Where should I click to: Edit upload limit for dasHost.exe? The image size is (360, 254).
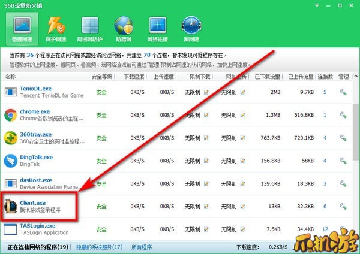pos(242,184)
